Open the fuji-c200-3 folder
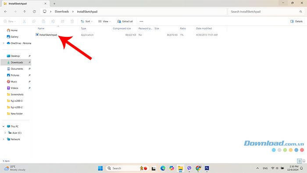Image resolution: width=307 pixels, height=173 pixels. pos(14,101)
